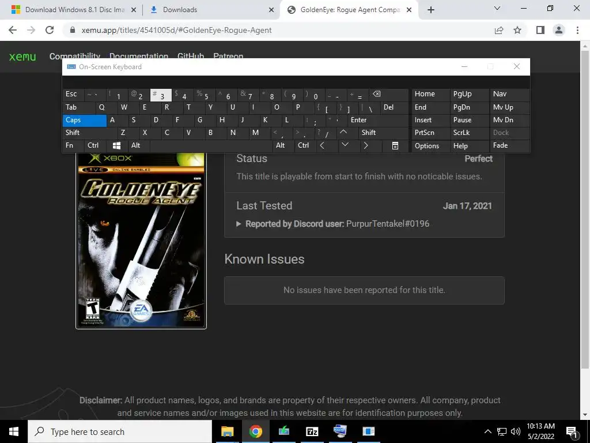Screen dimensions: 590x443
Task: Click the site lock icon in address bar
Action: tap(73, 30)
